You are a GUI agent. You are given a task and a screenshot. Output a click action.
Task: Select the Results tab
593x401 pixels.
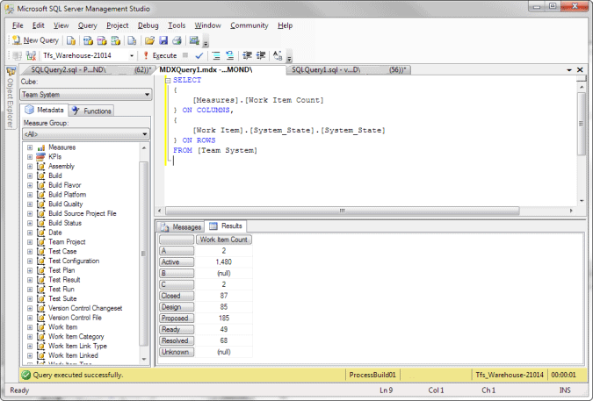tap(226, 226)
